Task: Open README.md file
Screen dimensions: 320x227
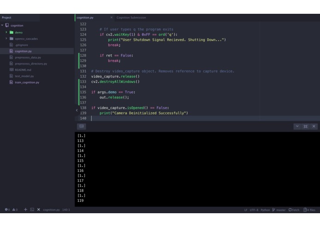Action: click(23, 70)
